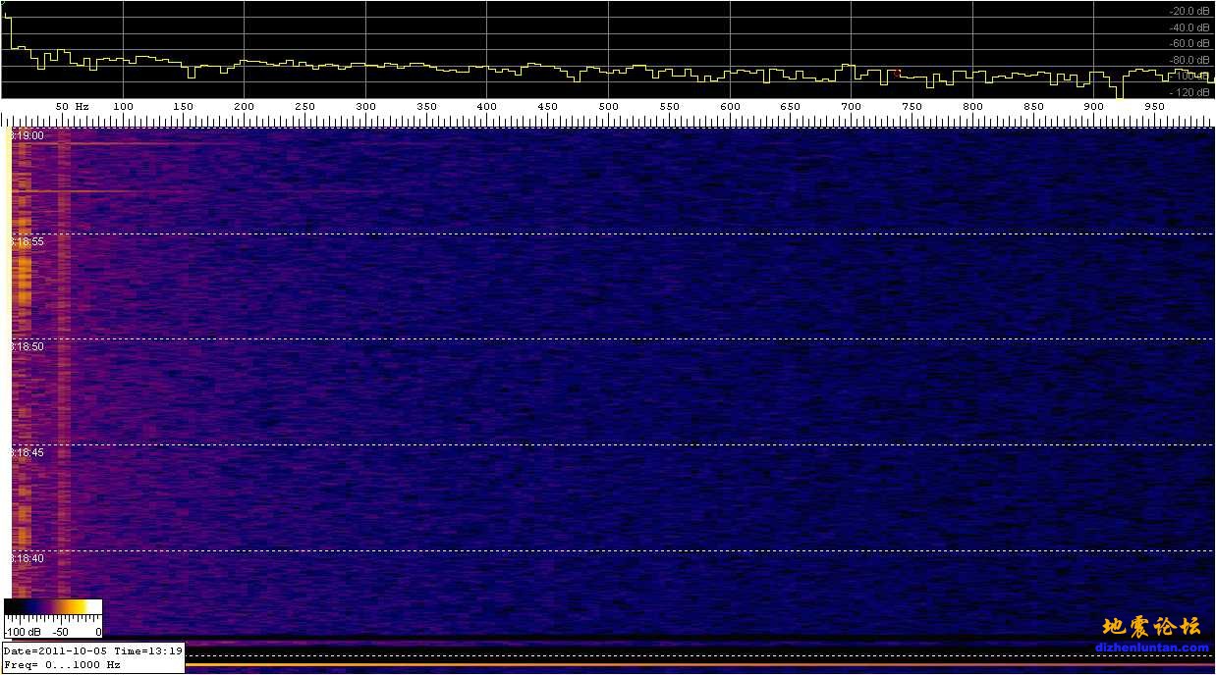Click the 50 Hz label on the frequency axis
Viewport: 1216px width, 675px height.
point(72,106)
